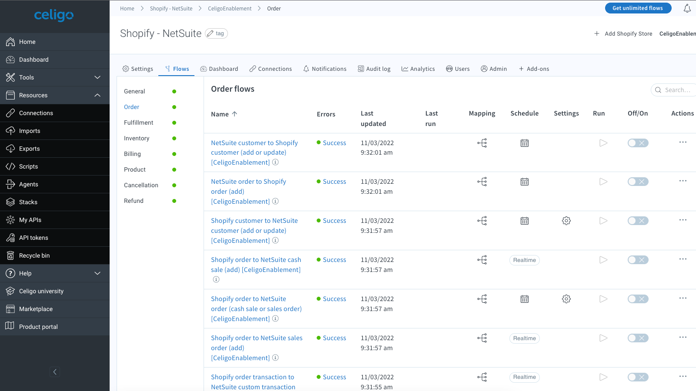This screenshot has width=696, height=391.
Task: Expand the Help menu in sidebar
Action: point(55,273)
